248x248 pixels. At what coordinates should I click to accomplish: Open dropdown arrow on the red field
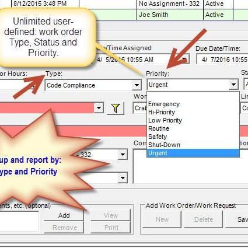click(99, 108)
